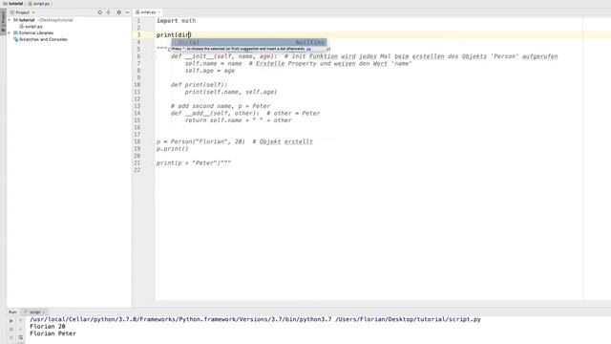Click 'Florian 20' in the Run output

tap(48, 327)
